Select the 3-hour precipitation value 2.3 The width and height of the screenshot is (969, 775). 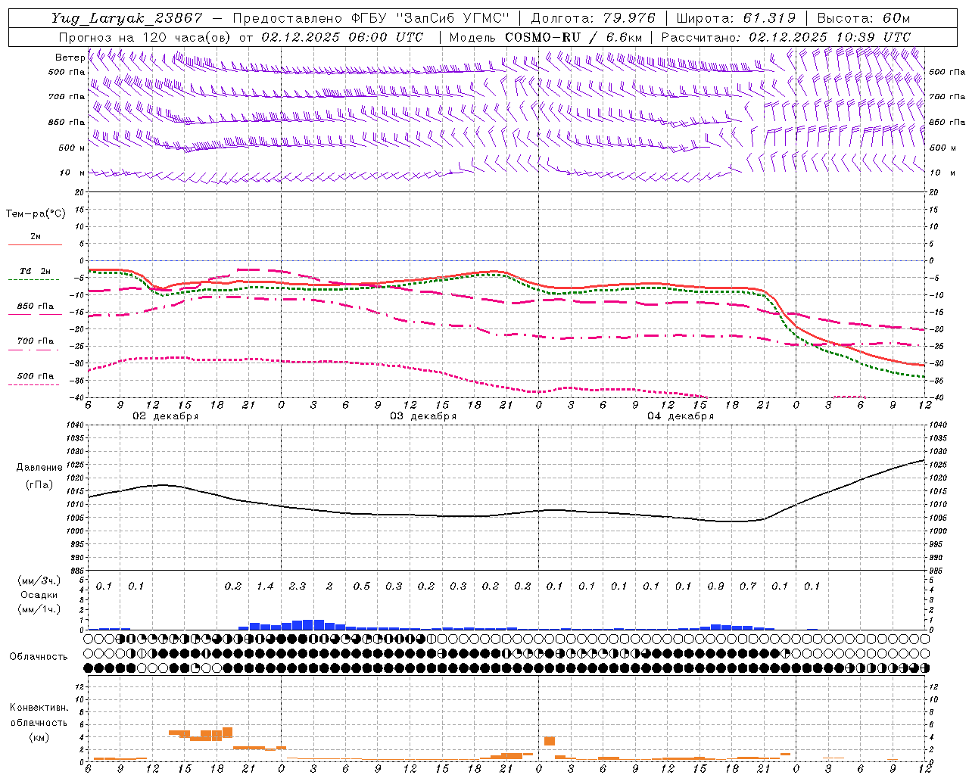[x=298, y=587]
